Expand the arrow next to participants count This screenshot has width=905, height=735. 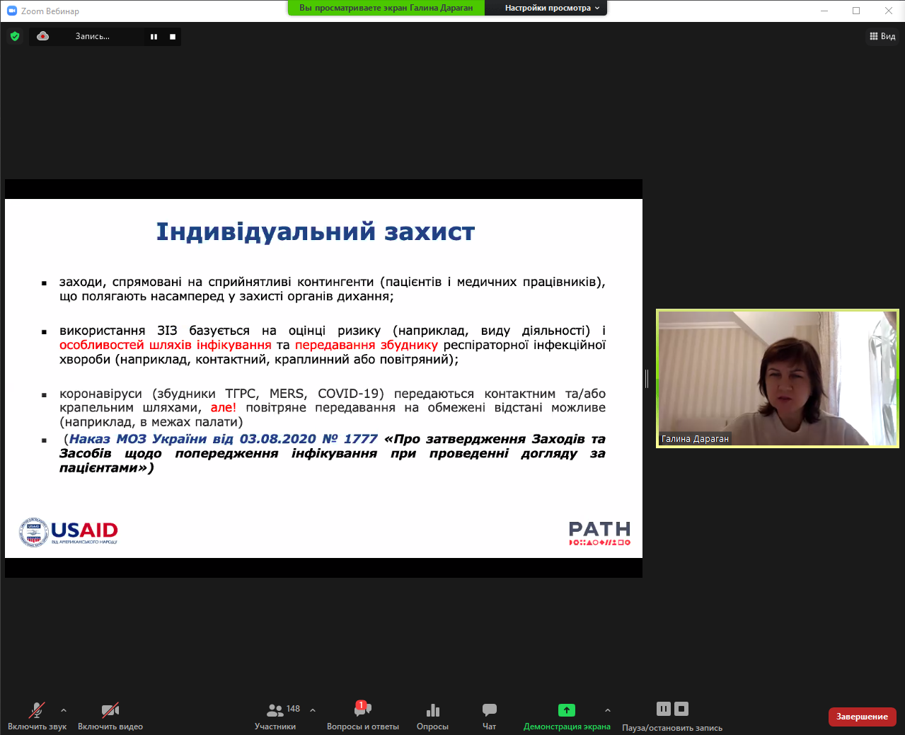click(313, 710)
